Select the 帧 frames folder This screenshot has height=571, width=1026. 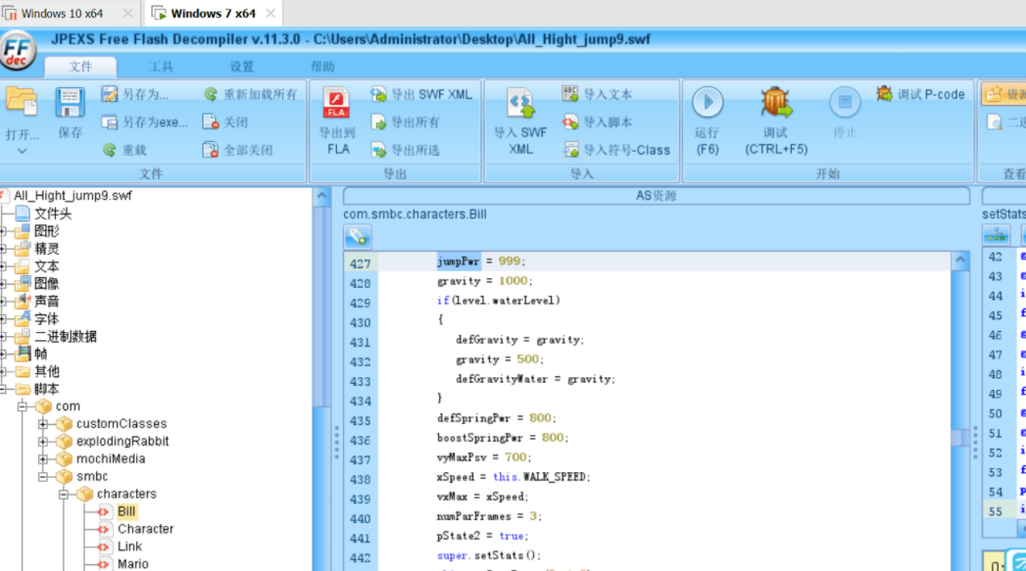[x=40, y=354]
